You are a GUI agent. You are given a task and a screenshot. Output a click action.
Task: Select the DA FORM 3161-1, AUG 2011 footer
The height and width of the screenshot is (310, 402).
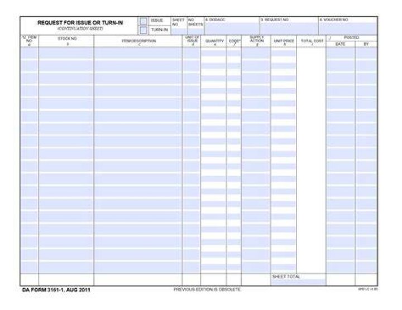click(x=56, y=290)
